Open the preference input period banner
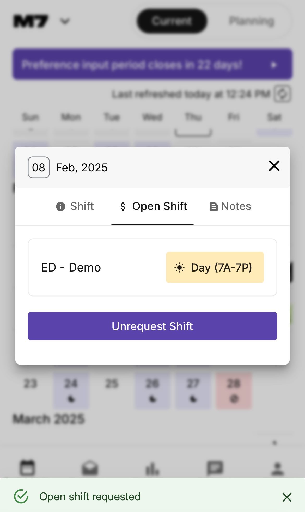This screenshot has width=305, height=512. (x=152, y=64)
